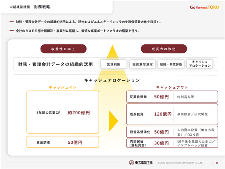This screenshot has width=225, height=169.
Task: Click the 事業投資／研究開発 text
Action: pyautogui.click(x=192, y=114)
